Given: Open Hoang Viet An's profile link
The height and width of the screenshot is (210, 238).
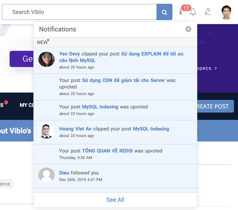Looking at the screenshot, I should pyautogui.click(x=75, y=129).
